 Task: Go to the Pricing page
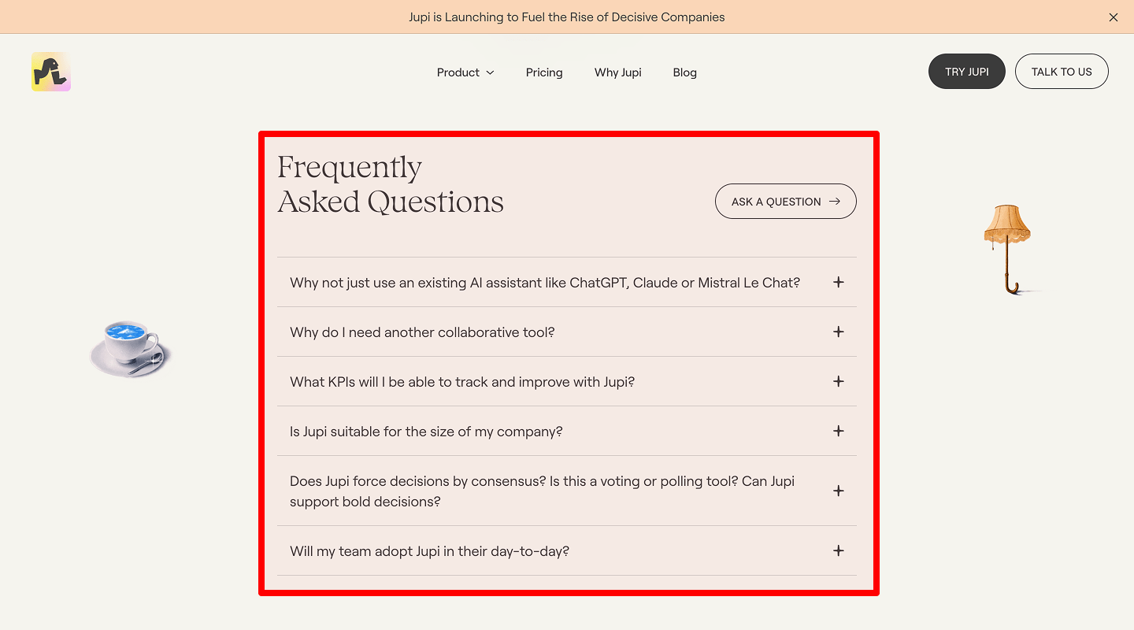coord(544,72)
